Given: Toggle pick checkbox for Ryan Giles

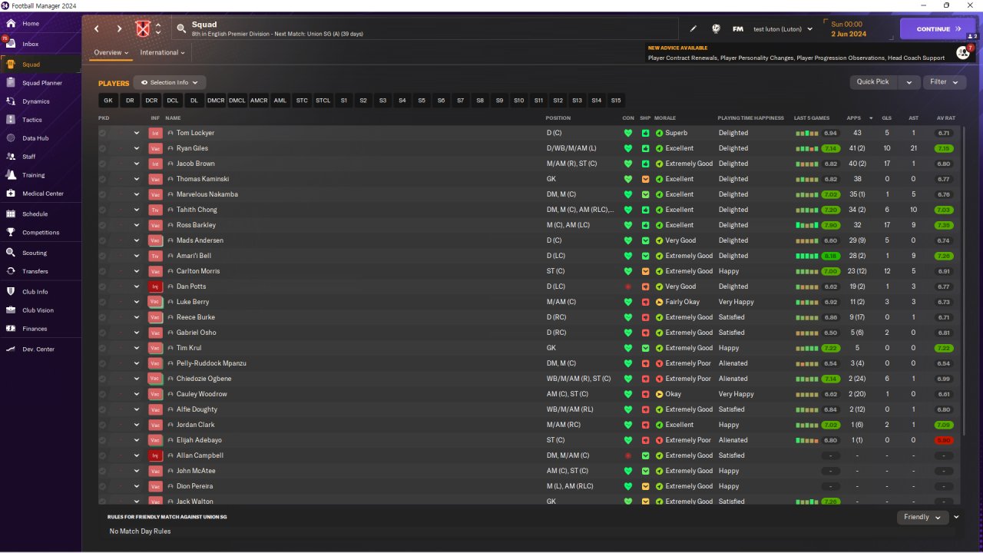Looking at the screenshot, I should pyautogui.click(x=103, y=148).
